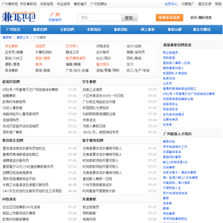Screen dimensions: 223x223
Task: Open the 求职简历 navigation tab
Action: click(94, 30)
